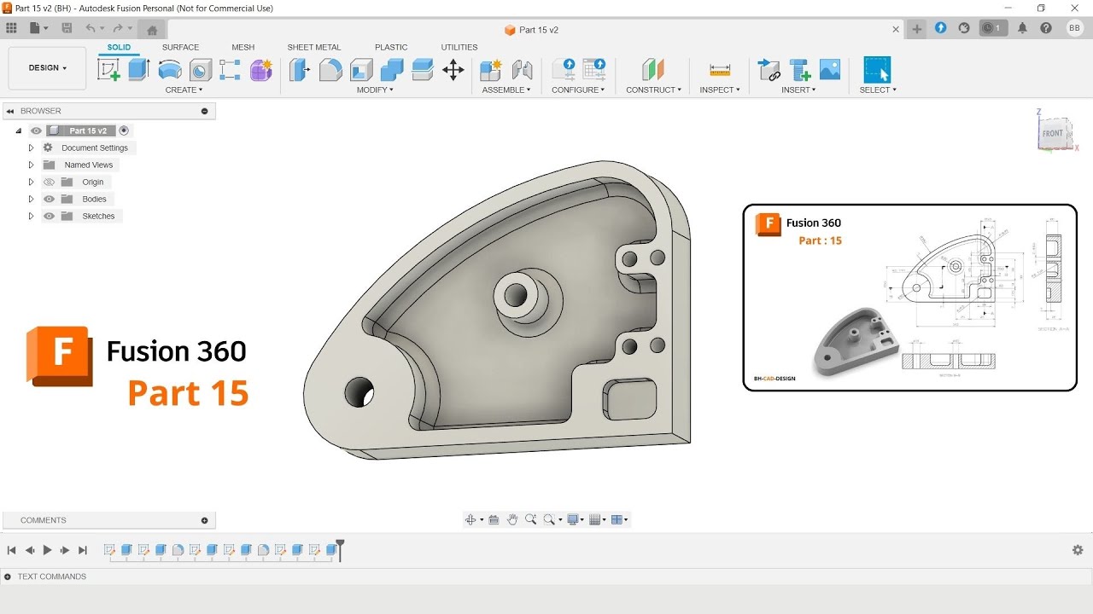
Task: Select the Move/Copy arrows tool
Action: [453, 70]
